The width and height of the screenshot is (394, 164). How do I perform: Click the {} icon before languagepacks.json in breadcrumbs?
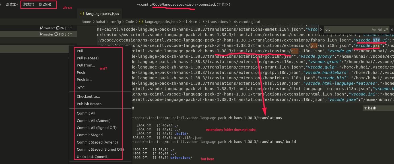pyautogui.click(x=141, y=22)
